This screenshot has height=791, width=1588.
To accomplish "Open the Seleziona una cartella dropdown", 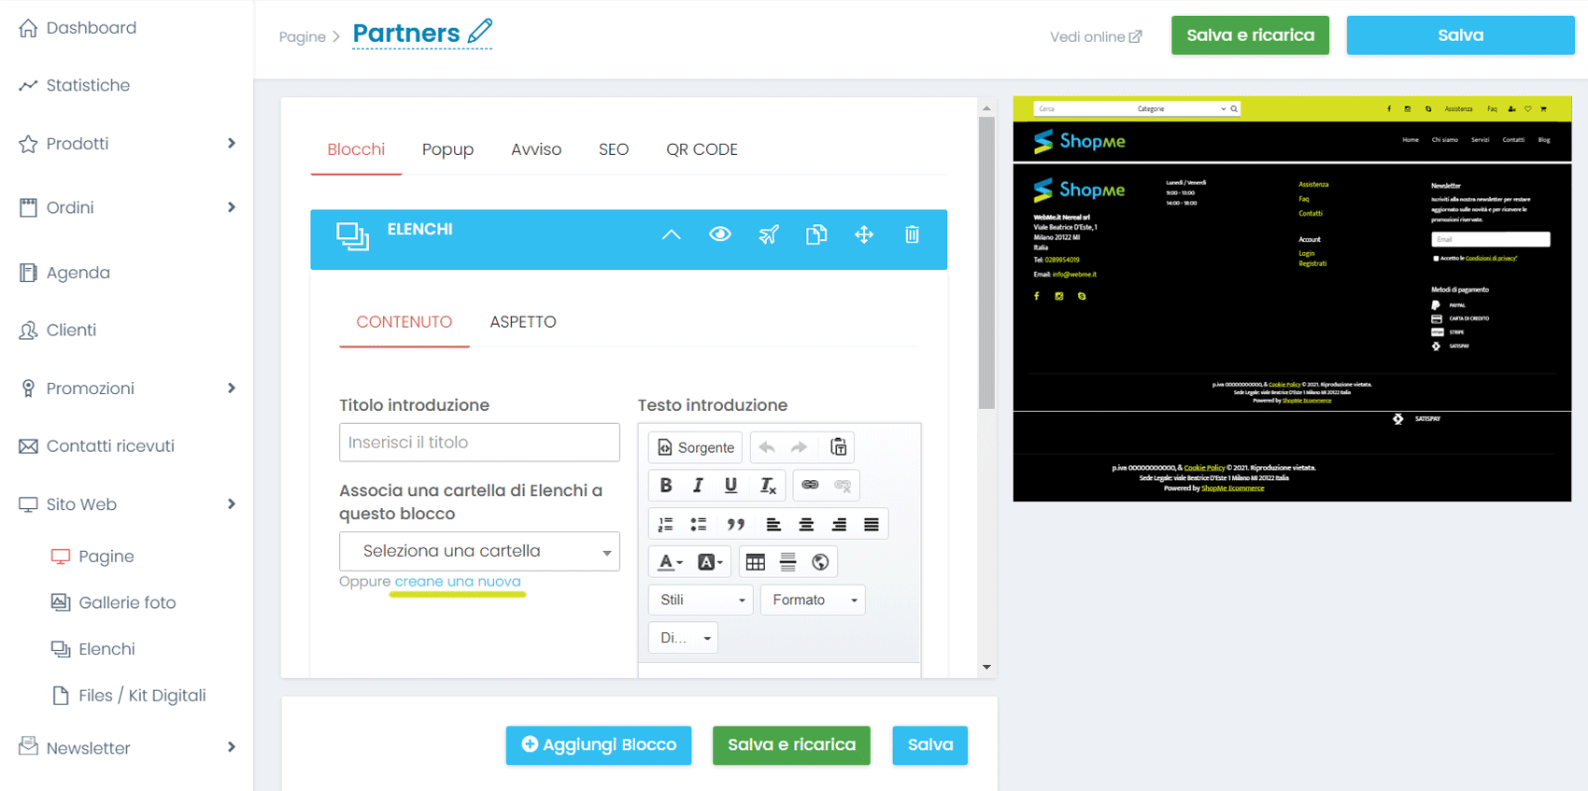I will (x=479, y=551).
